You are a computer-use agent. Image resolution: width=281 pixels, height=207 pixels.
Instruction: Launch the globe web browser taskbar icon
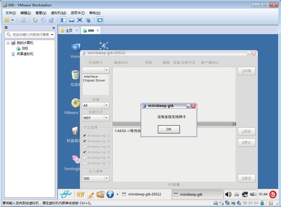[110, 194]
